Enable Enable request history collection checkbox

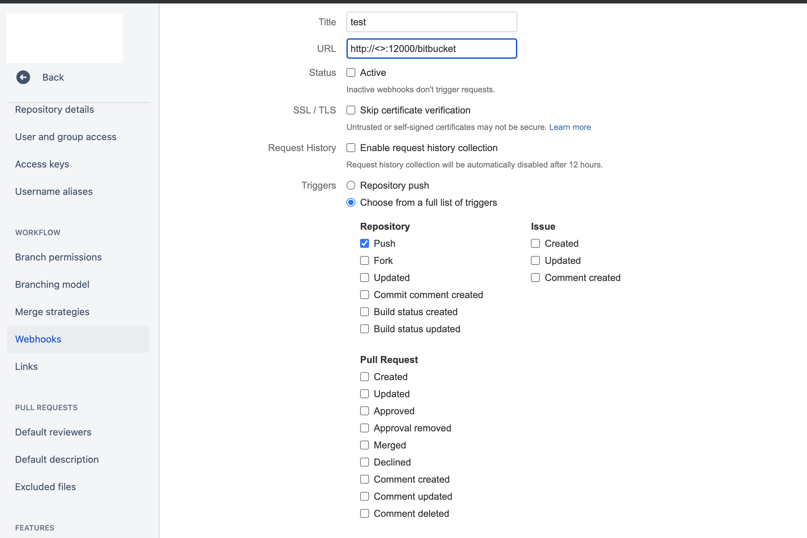[x=351, y=148]
